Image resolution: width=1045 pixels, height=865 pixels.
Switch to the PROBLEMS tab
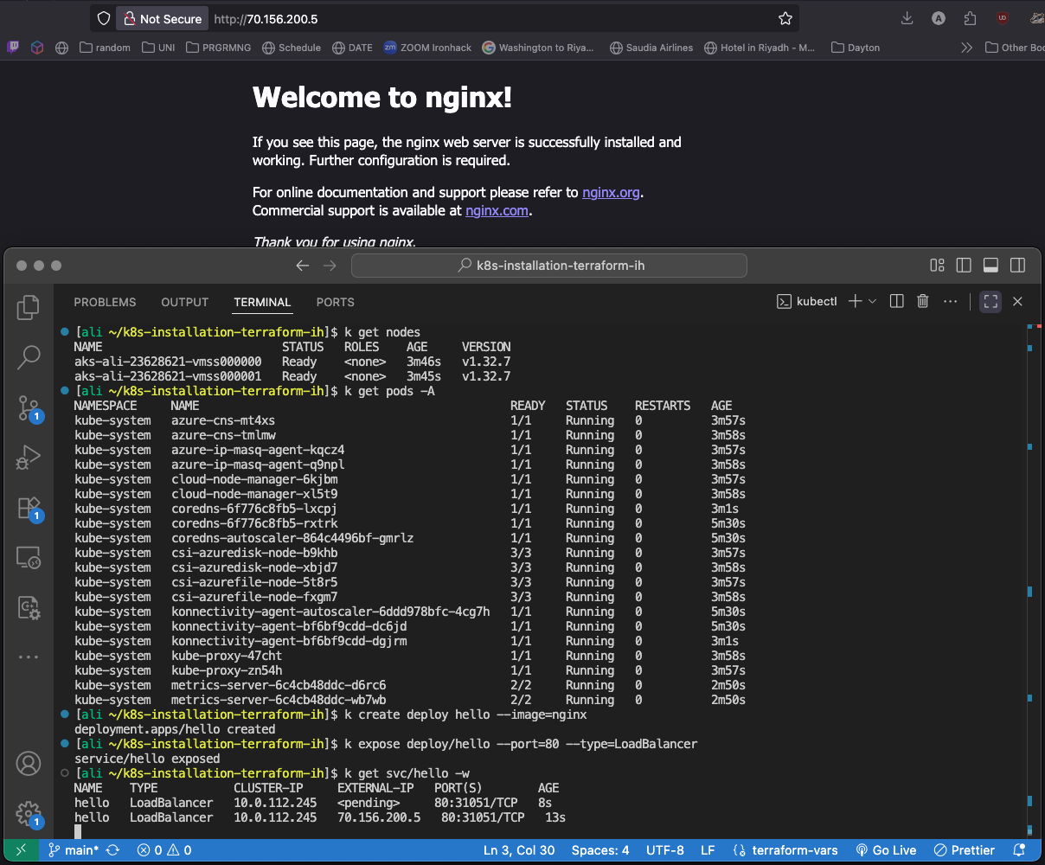click(105, 302)
